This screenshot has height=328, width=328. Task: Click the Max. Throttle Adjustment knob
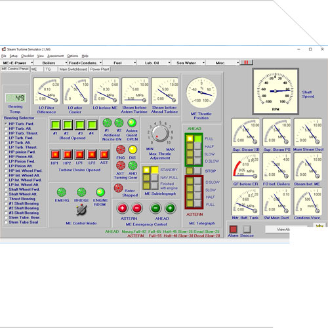click(160, 133)
